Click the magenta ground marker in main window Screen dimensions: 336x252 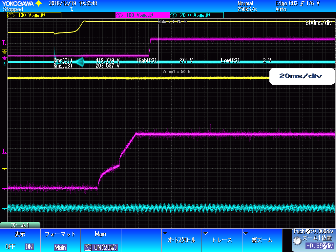click(5, 57)
